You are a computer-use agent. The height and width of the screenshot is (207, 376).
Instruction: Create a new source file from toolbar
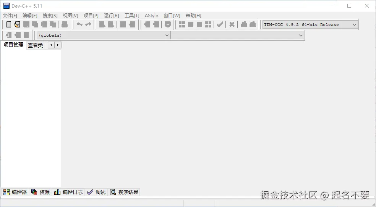click(9, 24)
